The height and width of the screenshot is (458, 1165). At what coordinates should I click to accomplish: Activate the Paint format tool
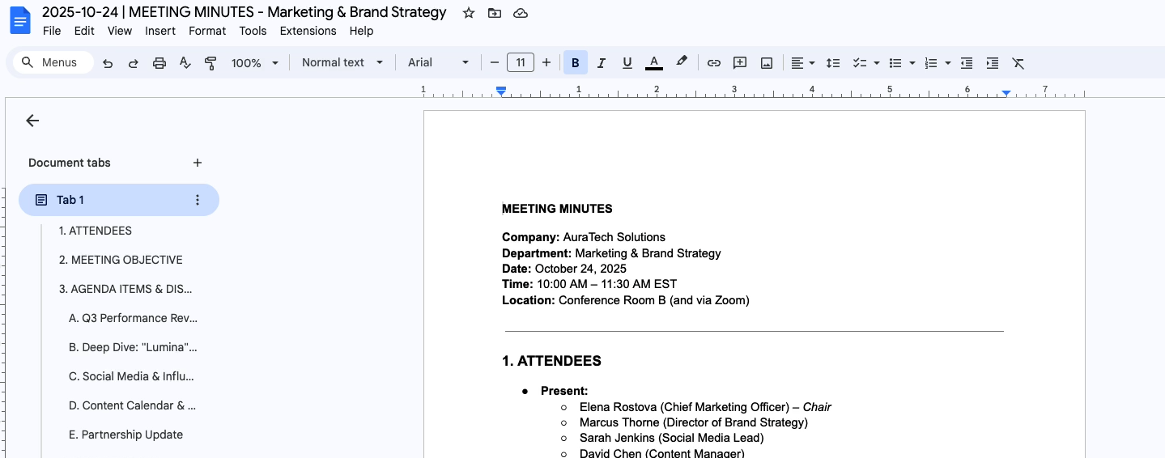pyautogui.click(x=210, y=63)
